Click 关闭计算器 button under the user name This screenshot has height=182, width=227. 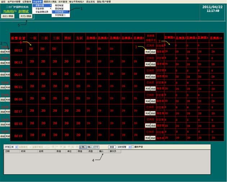pos(25,16)
